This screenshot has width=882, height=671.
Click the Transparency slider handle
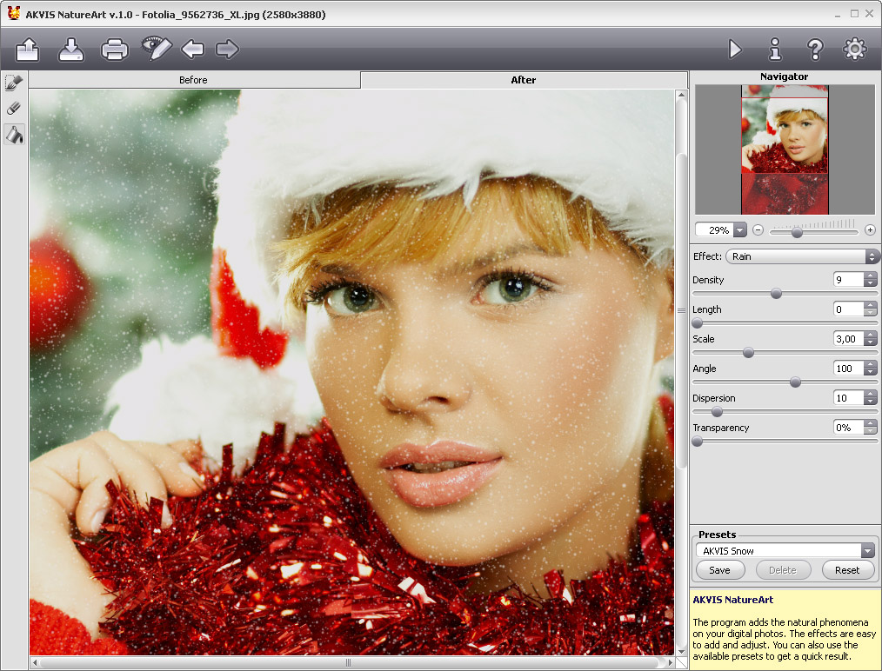pyautogui.click(x=698, y=442)
